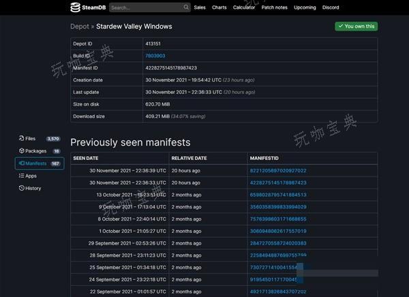409x297 pixels.
Task: Open manifest link for 1 October 2021
Action: [x=278, y=232]
